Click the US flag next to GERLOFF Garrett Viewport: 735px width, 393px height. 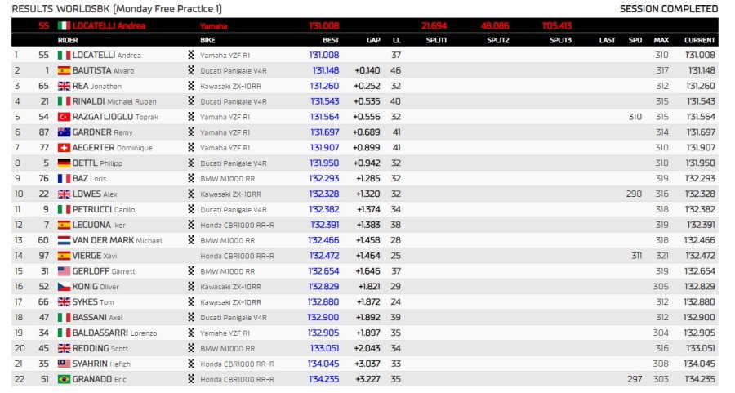coord(64,271)
